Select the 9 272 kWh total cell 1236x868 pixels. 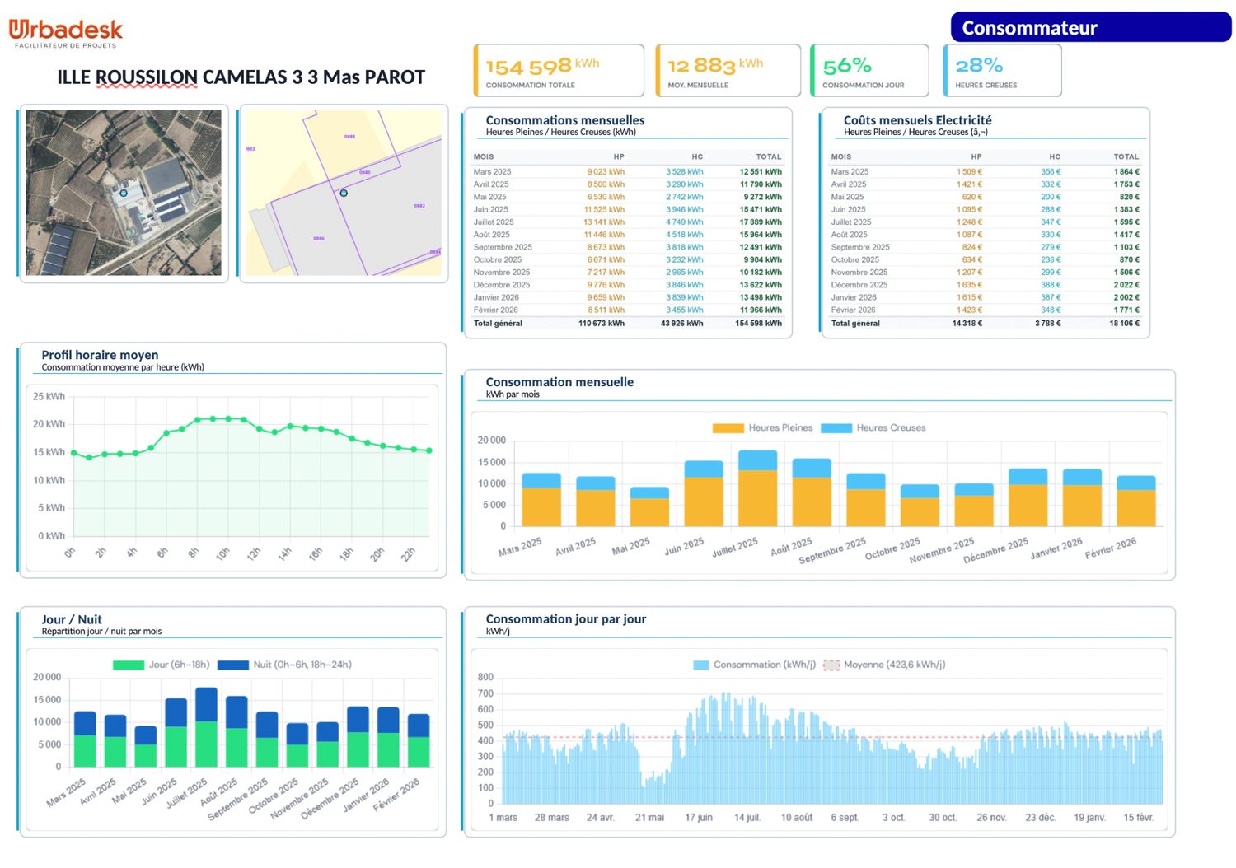click(x=763, y=198)
